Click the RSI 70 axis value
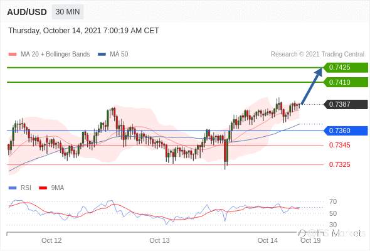Screen dimensions: 370x251 tap(333, 201)
